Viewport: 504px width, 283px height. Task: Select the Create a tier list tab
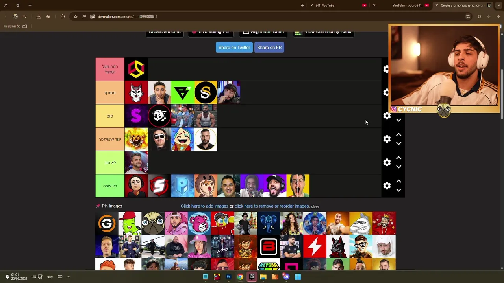[463, 5]
